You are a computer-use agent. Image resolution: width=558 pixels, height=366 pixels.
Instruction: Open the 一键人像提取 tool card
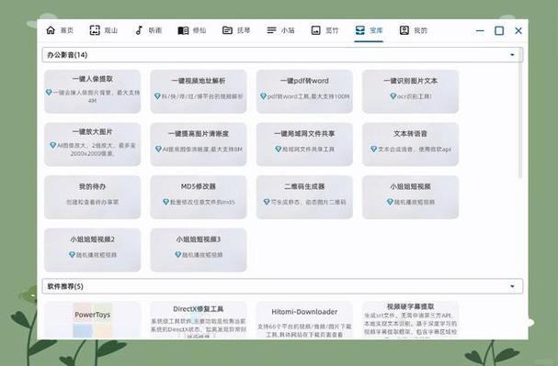93,92
